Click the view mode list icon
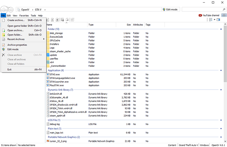Viewport: 227px width, 147px height. (x=211, y=19)
